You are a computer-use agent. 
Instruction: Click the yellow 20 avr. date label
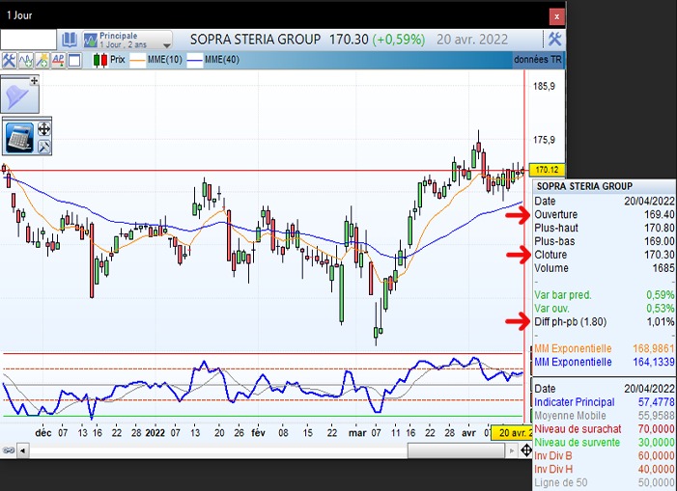513,433
